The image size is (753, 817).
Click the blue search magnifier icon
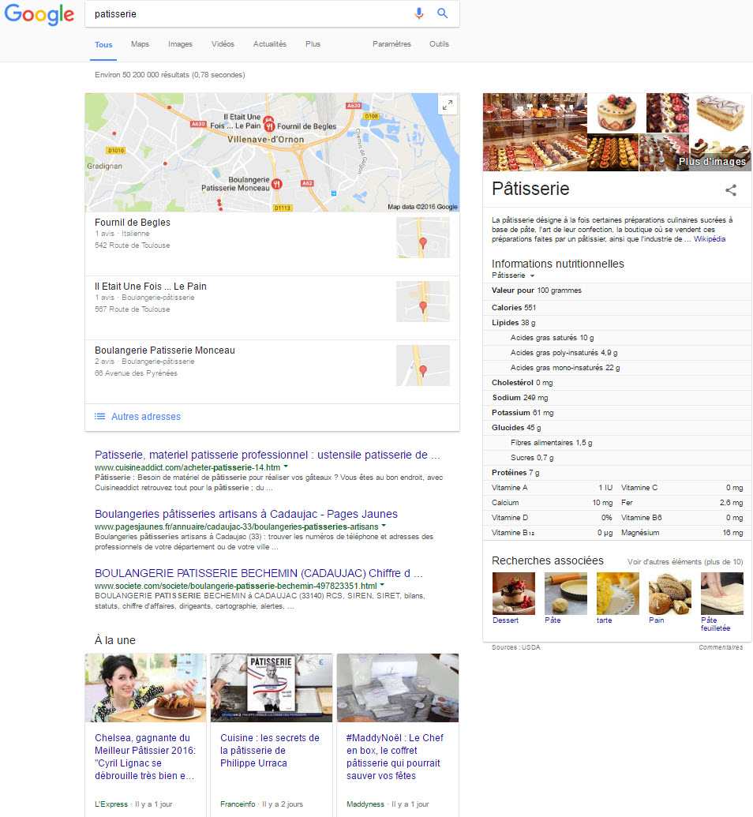[443, 13]
